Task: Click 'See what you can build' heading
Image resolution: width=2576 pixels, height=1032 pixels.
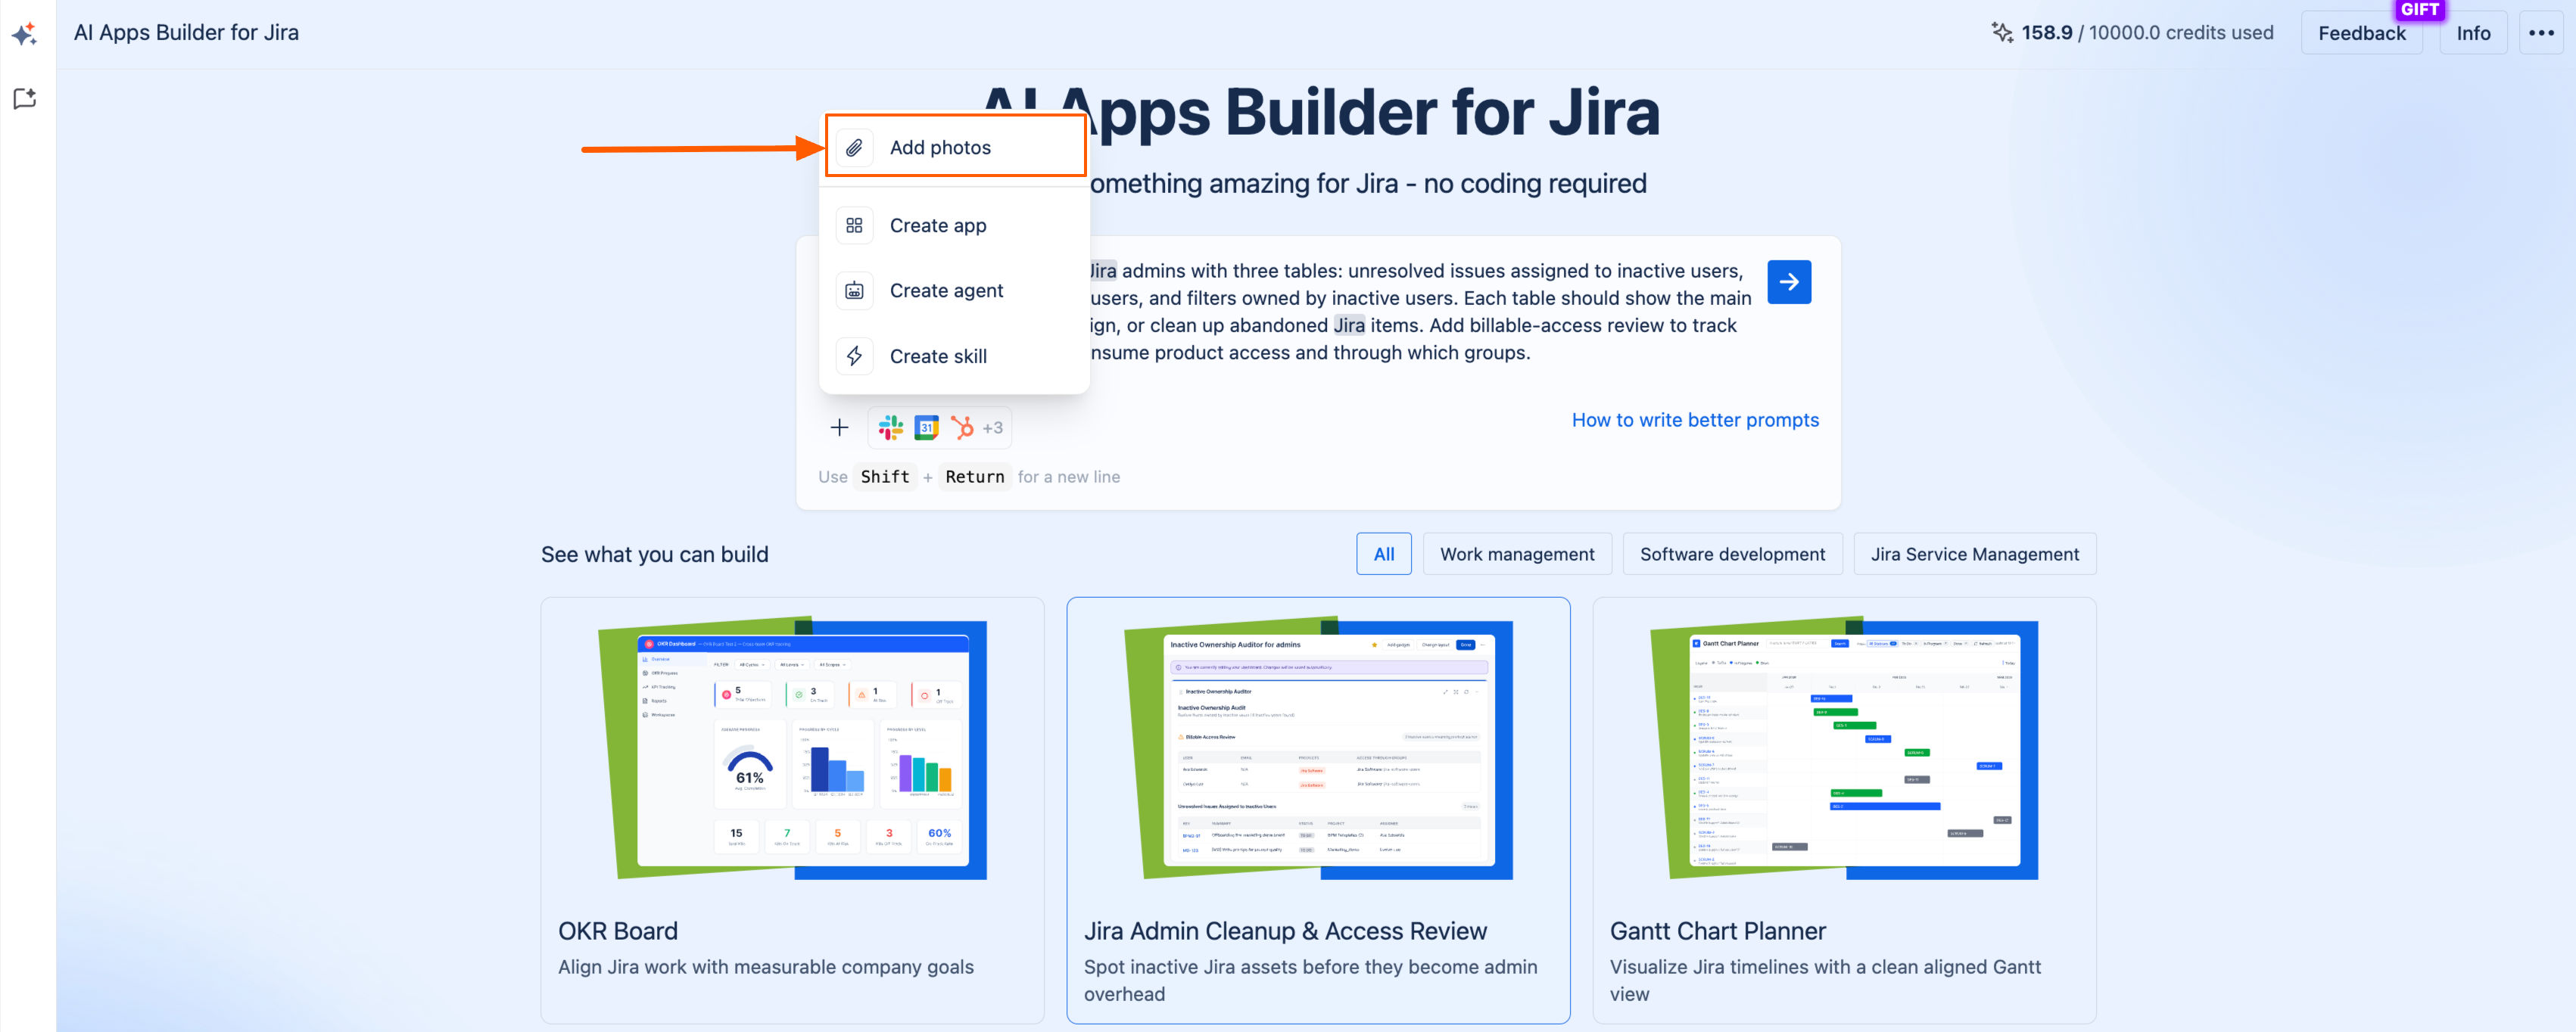Action: (x=654, y=554)
